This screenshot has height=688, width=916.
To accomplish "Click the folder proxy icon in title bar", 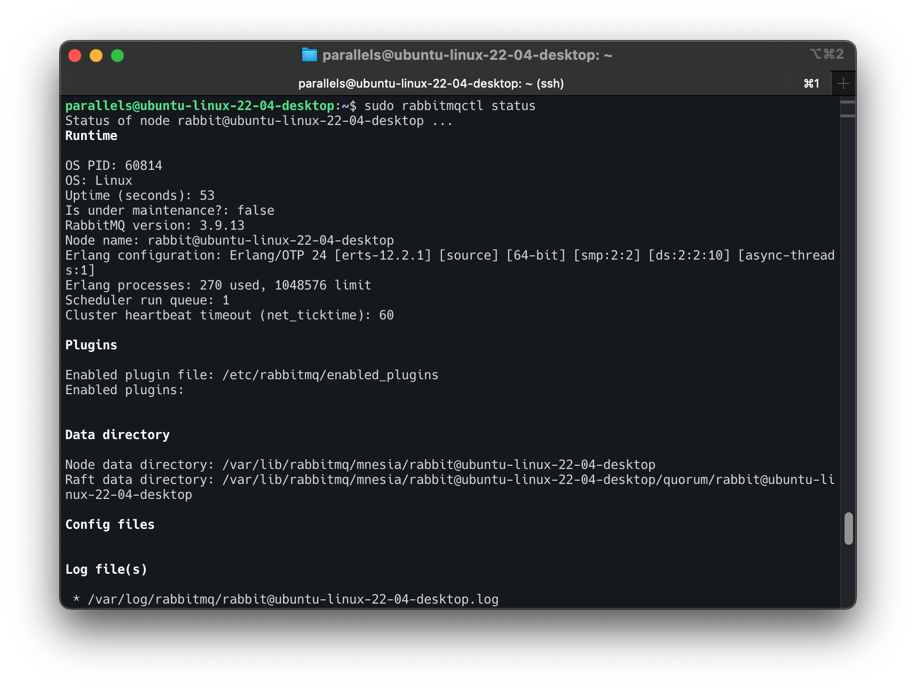I will 310,54.
